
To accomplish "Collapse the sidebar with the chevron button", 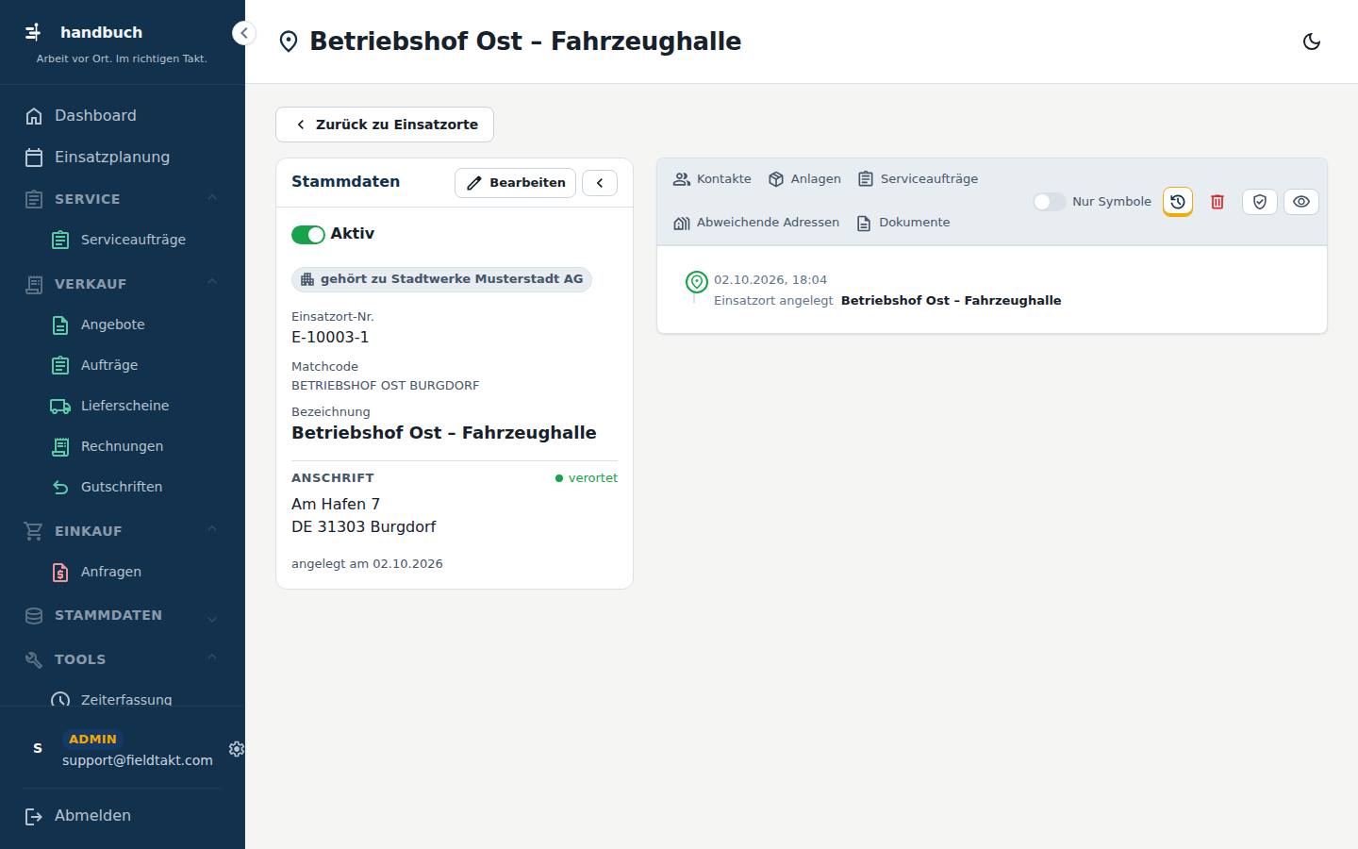I will 243,33.
